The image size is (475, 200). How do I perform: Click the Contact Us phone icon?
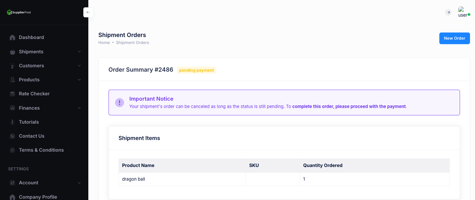click(x=12, y=136)
